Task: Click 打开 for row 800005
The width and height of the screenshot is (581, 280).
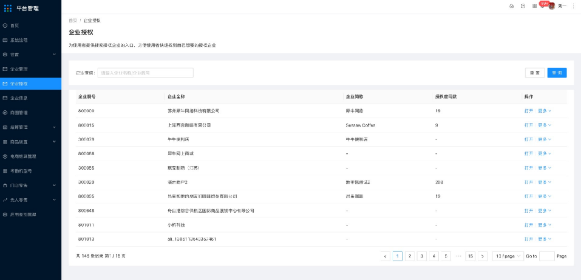Action: click(529, 196)
